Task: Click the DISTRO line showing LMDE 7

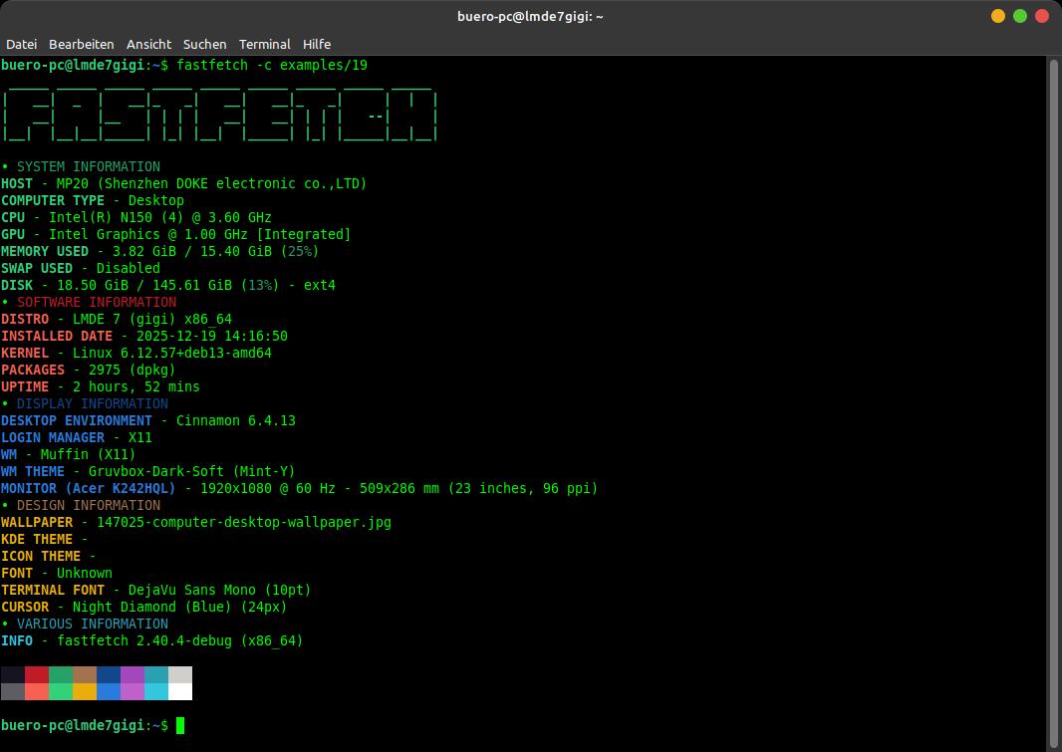Action: coord(117,319)
